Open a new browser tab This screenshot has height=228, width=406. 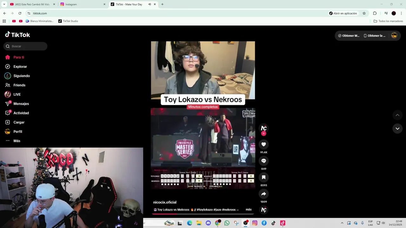162,4
